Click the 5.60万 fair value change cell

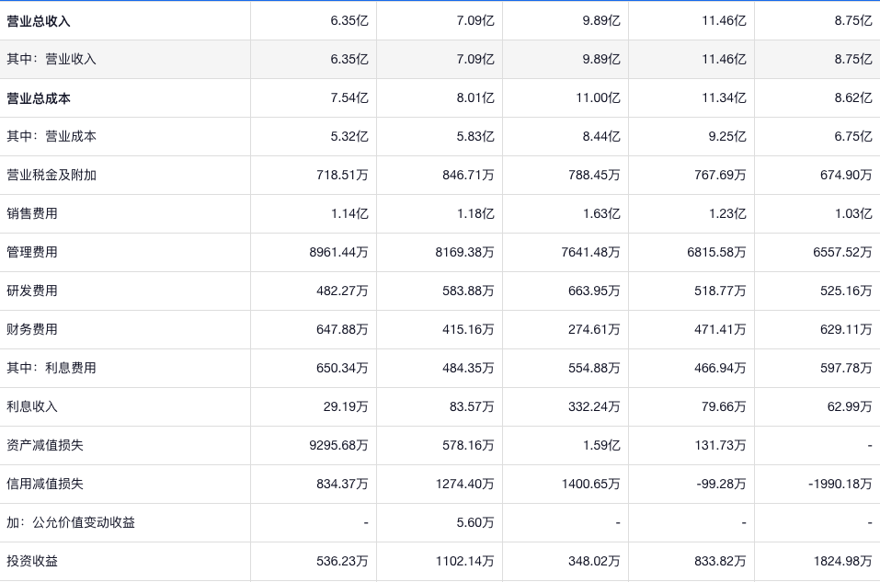[474, 522]
